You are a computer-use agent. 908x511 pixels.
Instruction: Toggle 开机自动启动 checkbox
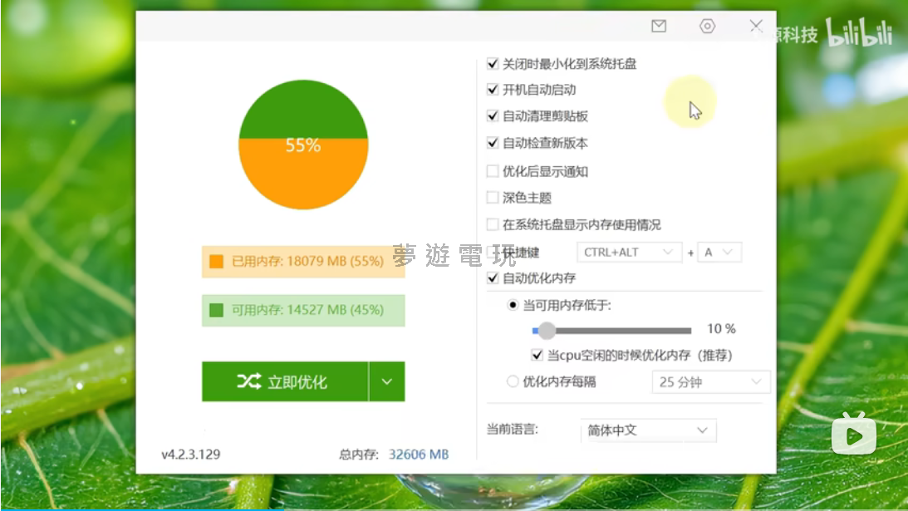[x=493, y=90]
